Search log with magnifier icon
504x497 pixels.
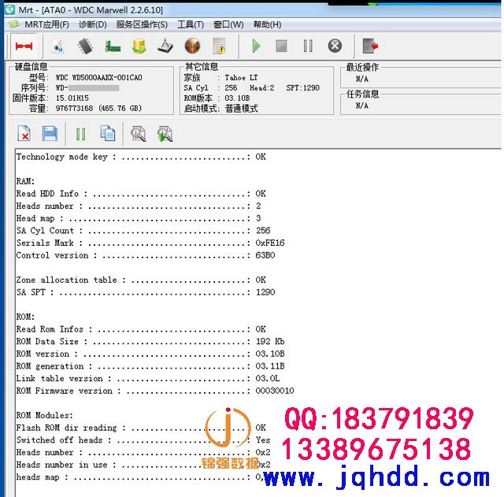pyautogui.click(x=139, y=134)
